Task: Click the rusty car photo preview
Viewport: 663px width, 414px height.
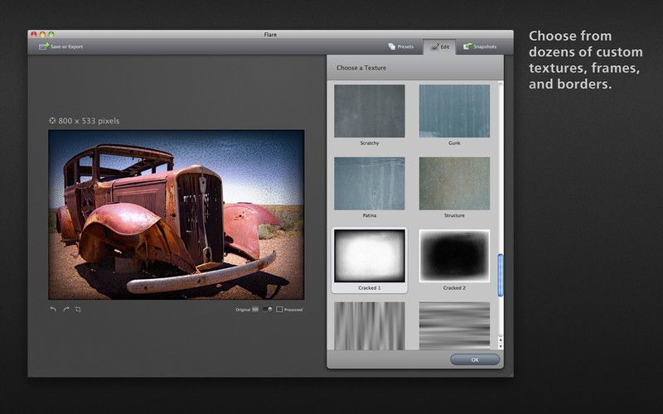Action: click(x=177, y=214)
